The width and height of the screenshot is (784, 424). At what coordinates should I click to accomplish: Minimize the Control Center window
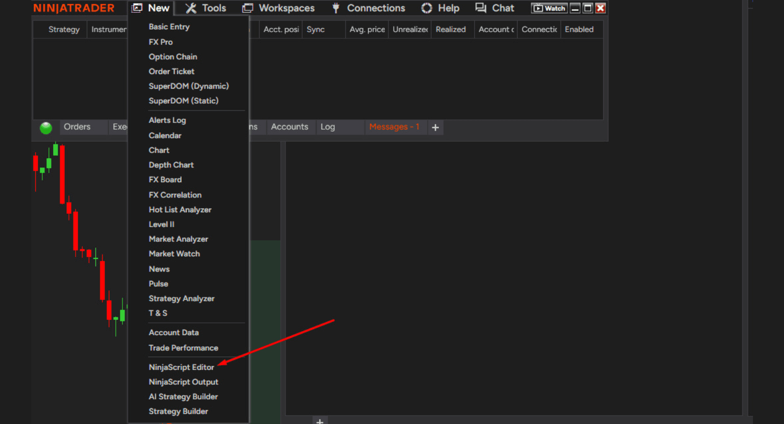[575, 8]
